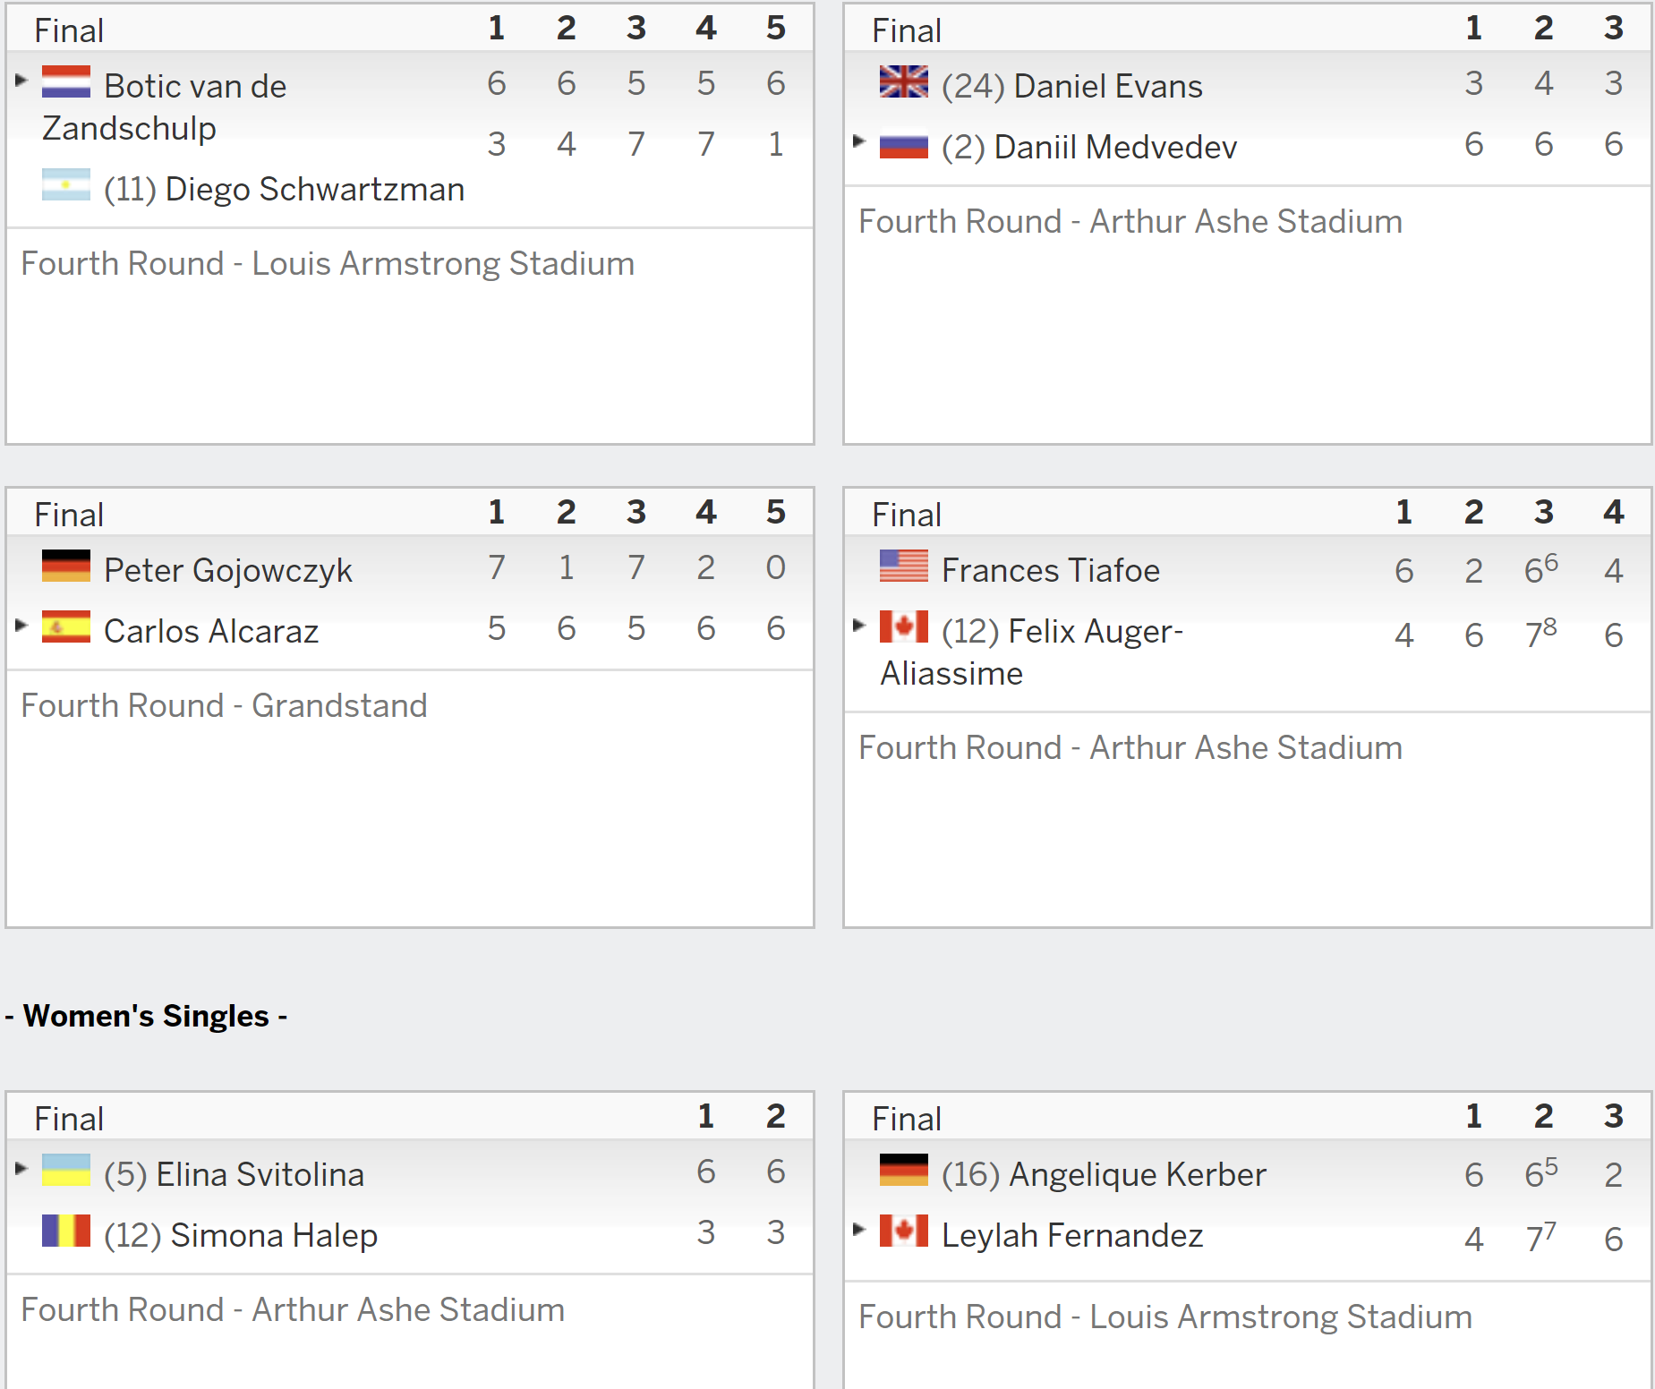Click the Russian flag next to Daniil Medvedev
1655x1389 pixels.
click(904, 146)
